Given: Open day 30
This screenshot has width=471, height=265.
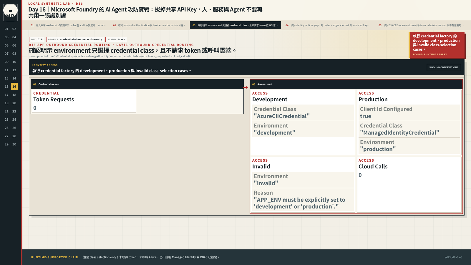Looking at the screenshot, I should (14, 144).
